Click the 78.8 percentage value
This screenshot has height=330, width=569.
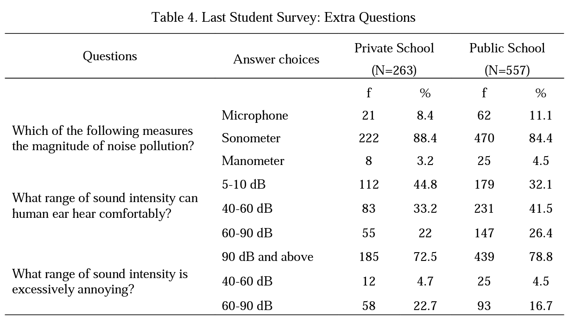pyautogui.click(x=541, y=257)
